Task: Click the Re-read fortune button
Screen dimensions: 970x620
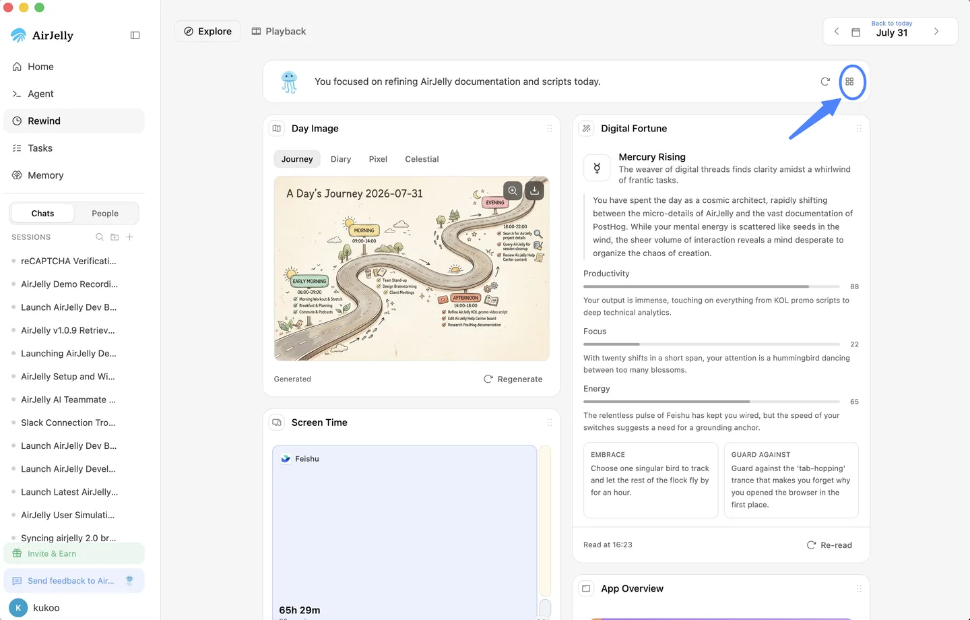Action: point(829,545)
